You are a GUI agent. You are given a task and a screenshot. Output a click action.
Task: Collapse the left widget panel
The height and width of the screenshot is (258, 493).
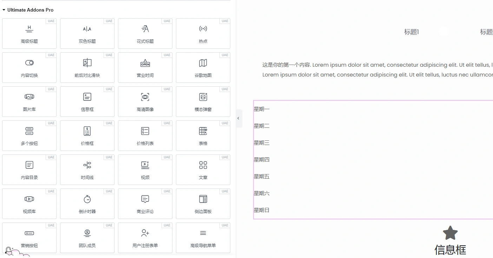click(x=239, y=118)
